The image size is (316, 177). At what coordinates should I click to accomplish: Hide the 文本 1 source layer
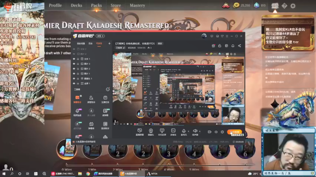(x=74, y=59)
